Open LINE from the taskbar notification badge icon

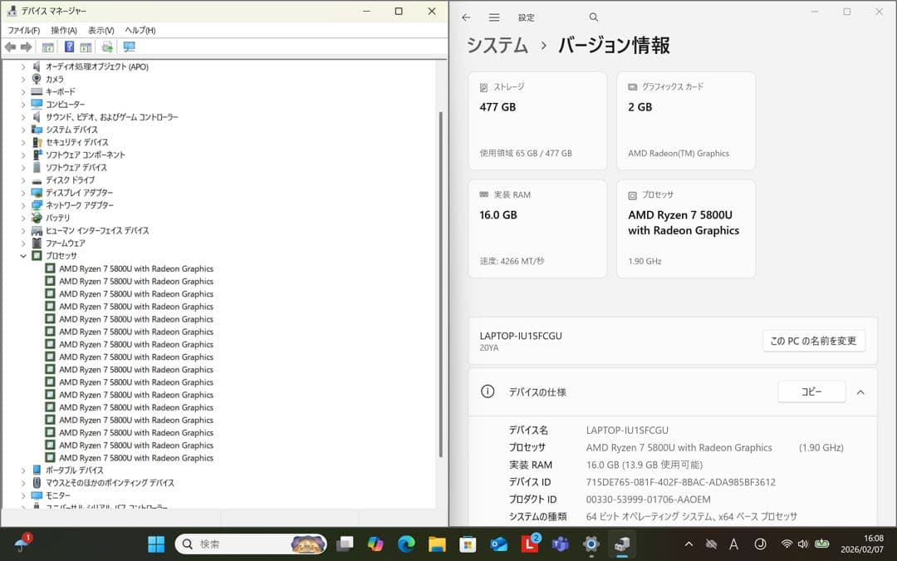pyautogui.click(x=529, y=544)
